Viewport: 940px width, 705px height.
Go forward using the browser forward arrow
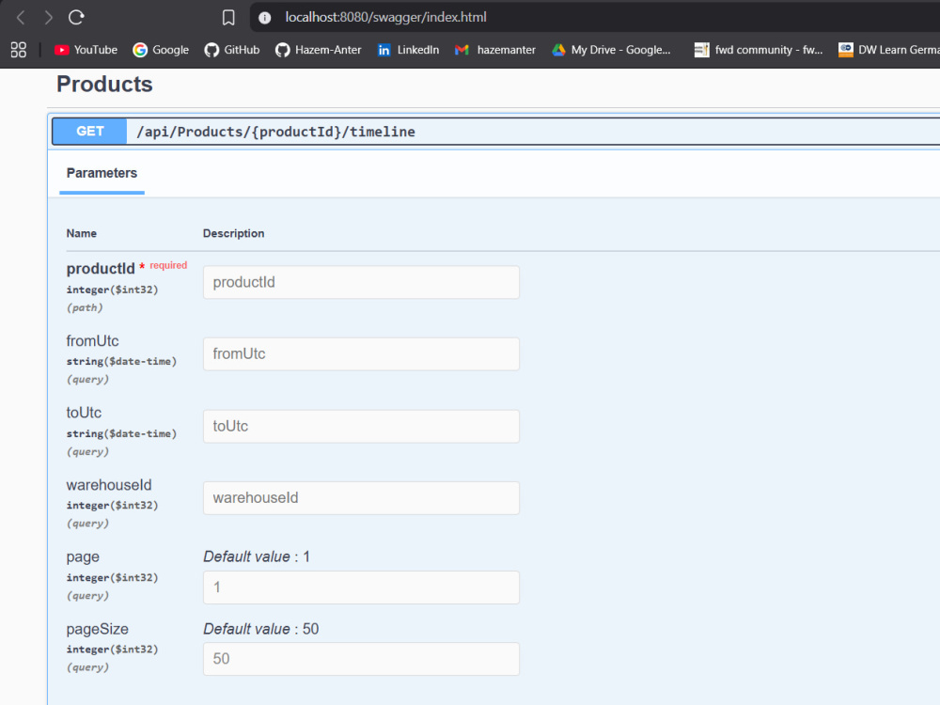pyautogui.click(x=49, y=17)
